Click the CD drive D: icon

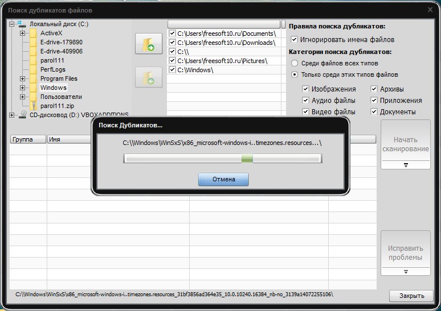pyautogui.click(x=23, y=114)
